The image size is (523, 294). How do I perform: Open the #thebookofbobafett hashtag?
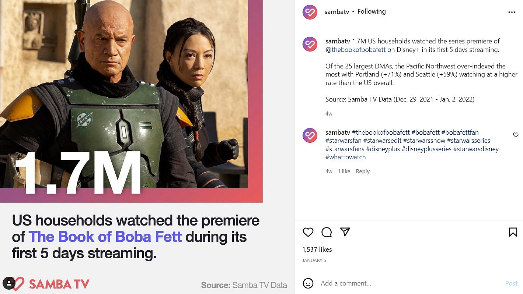(x=381, y=132)
